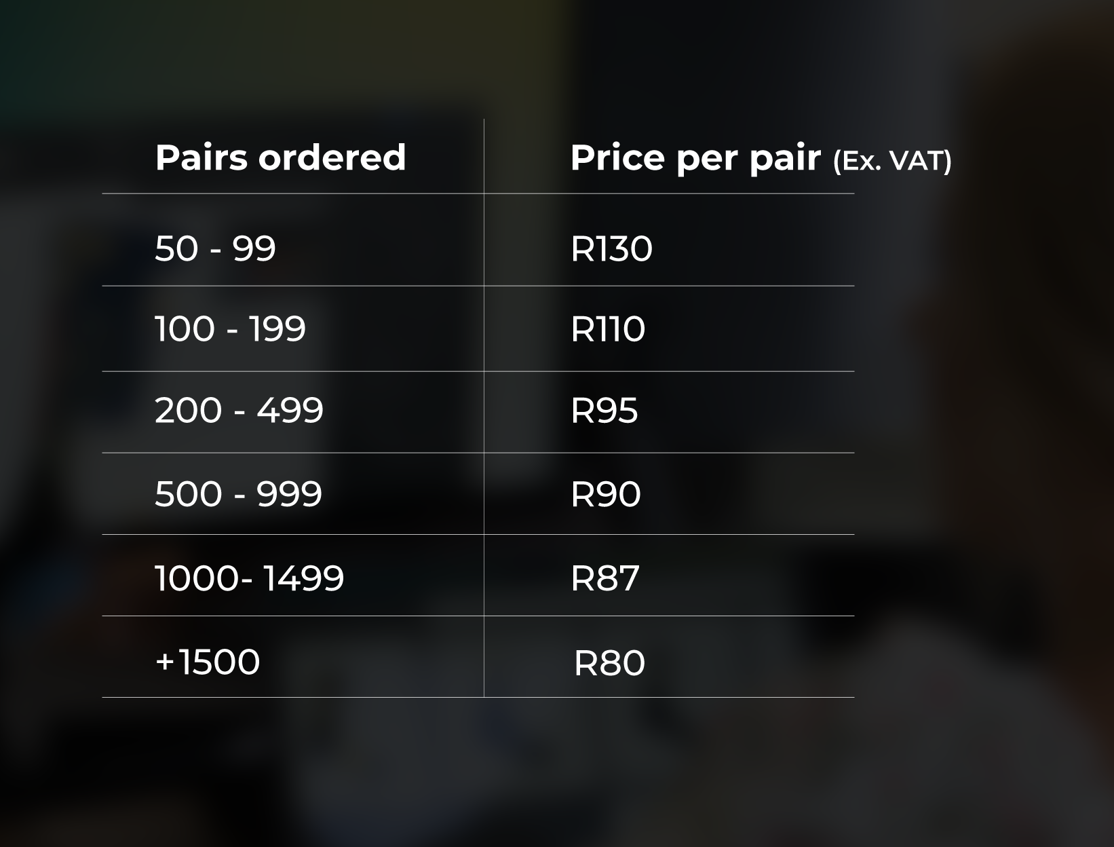The width and height of the screenshot is (1114, 847).
Task: Click the "(Ex. VAT)" note in header
Action: pyautogui.click(x=892, y=161)
